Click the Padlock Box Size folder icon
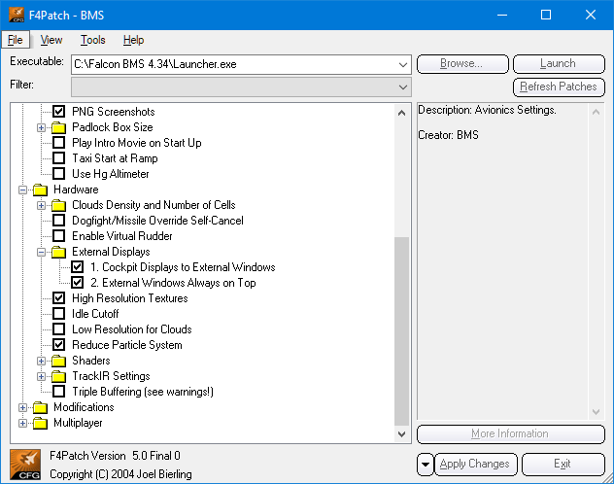The image size is (614, 484). pyautogui.click(x=58, y=127)
